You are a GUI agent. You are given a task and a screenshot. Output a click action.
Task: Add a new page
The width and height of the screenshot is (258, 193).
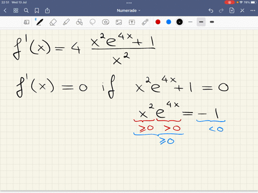coord(232,10)
